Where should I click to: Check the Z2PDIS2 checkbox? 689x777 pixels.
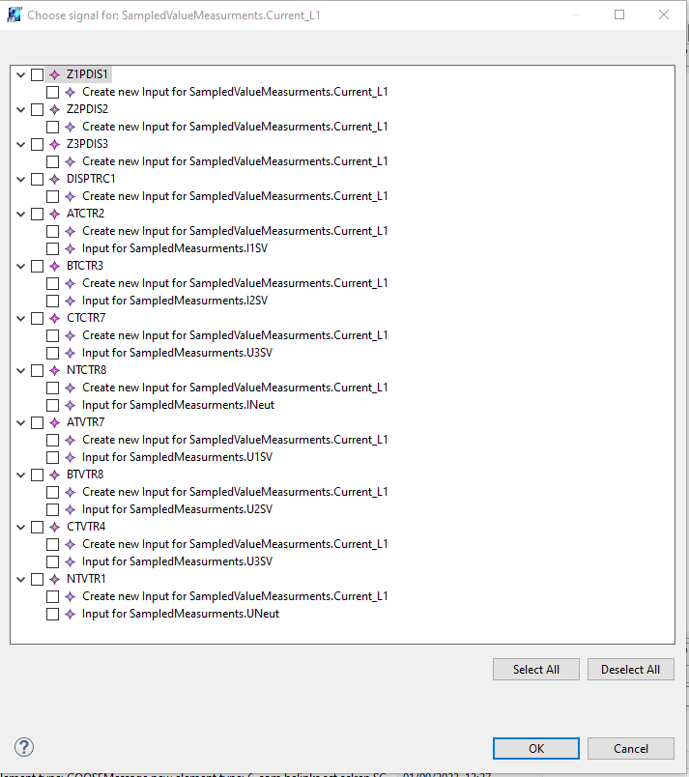click(37, 109)
